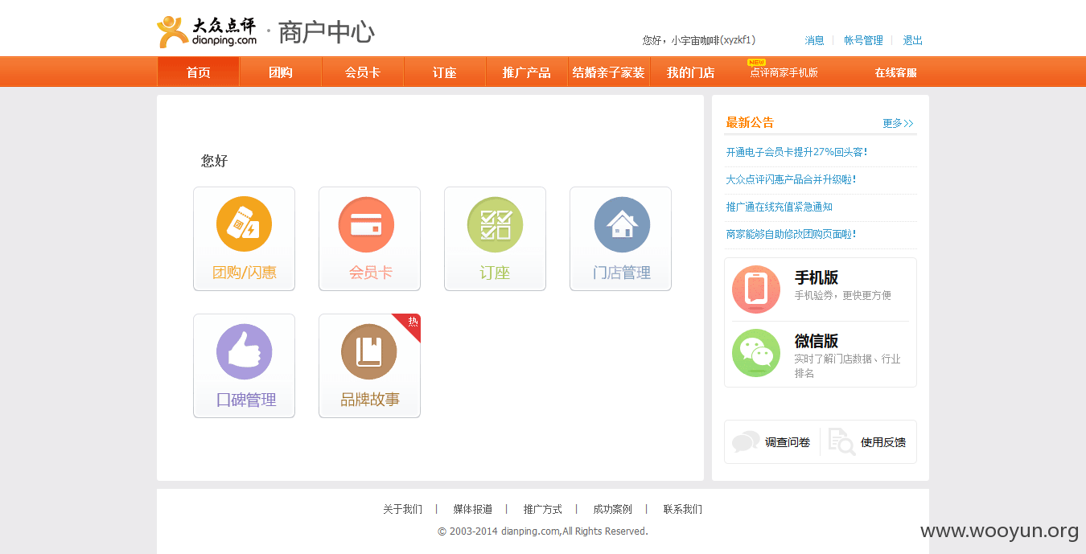Open 在线客服 in nav bar
The height and width of the screenshot is (554, 1086).
(895, 72)
